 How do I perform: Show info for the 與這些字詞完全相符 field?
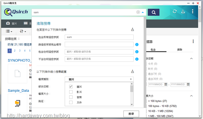click(x=137, y=44)
